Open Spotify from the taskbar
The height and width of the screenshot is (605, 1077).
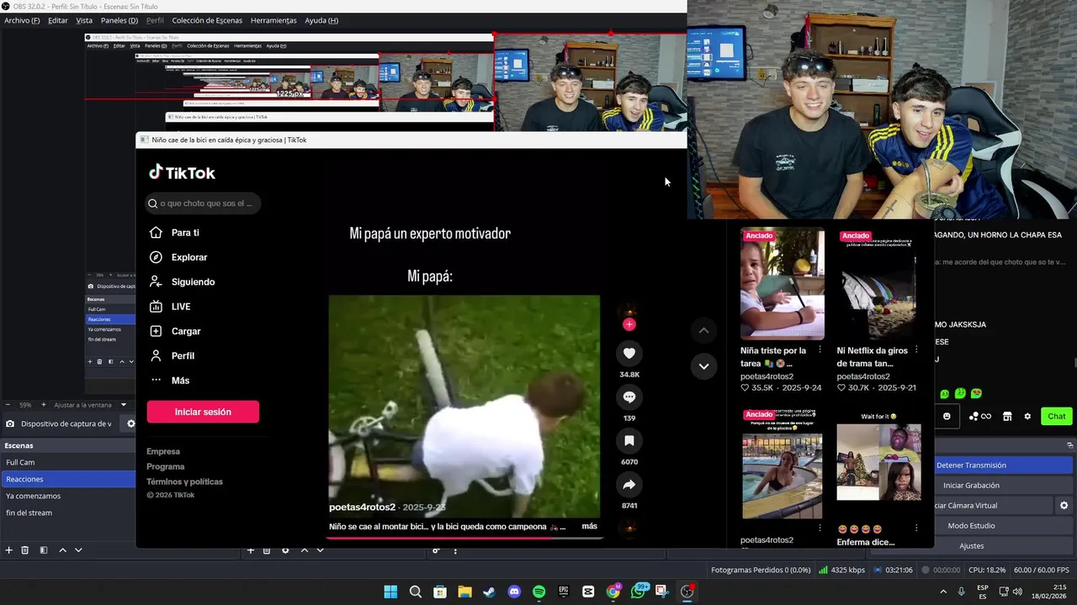coord(538,592)
